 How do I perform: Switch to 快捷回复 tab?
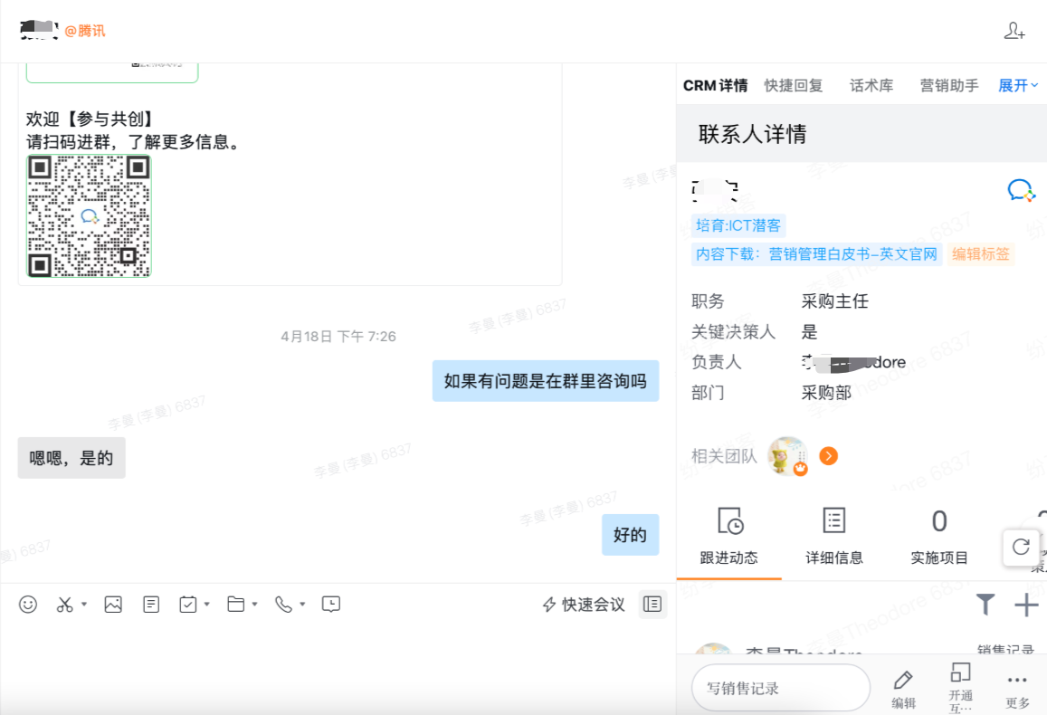pyautogui.click(x=794, y=85)
